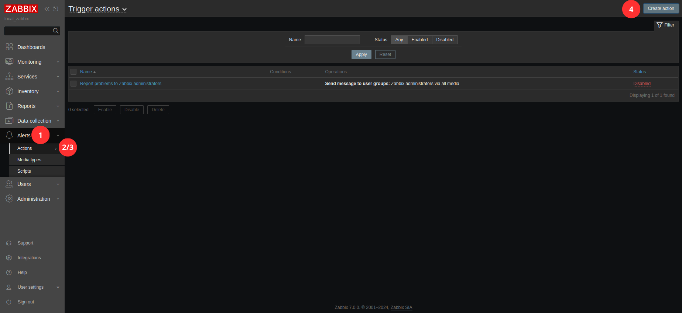Toggle the Disabled status link
Viewport: 682px width, 313px height.
click(x=642, y=84)
